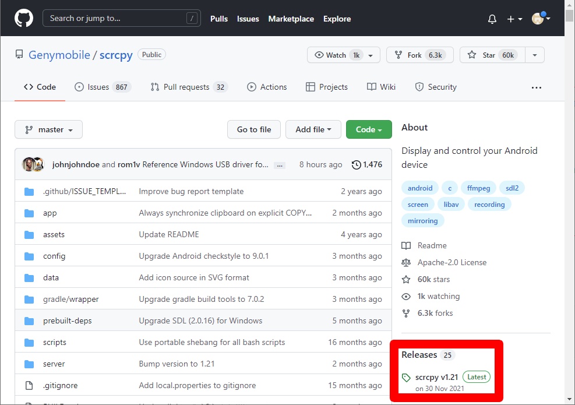This screenshot has width=575, height=405.
Task: Open the user avatar menu
Action: point(541,18)
